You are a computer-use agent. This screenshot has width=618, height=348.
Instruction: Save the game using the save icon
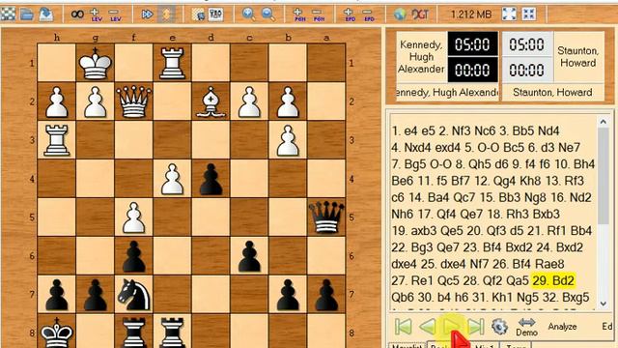pyautogui.click(x=45, y=14)
